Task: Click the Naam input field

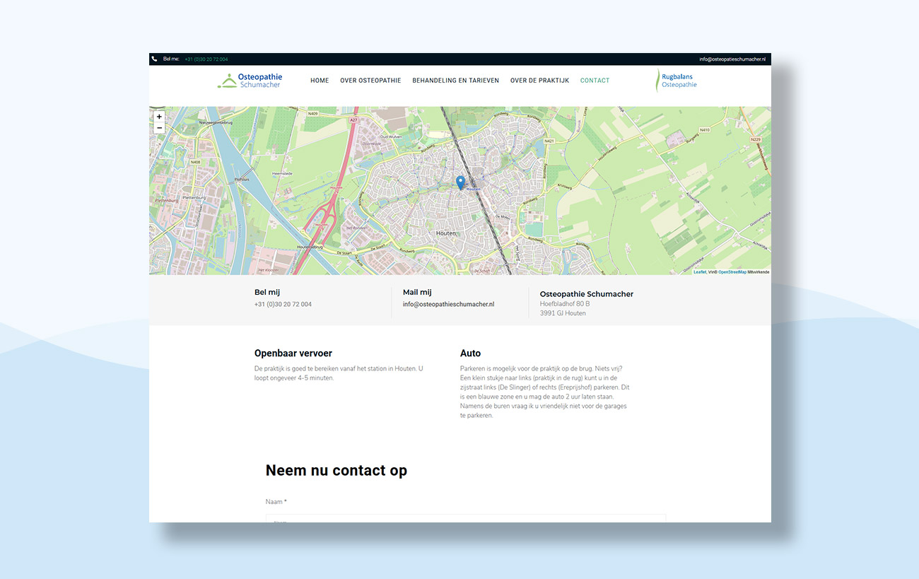Action: [465, 520]
